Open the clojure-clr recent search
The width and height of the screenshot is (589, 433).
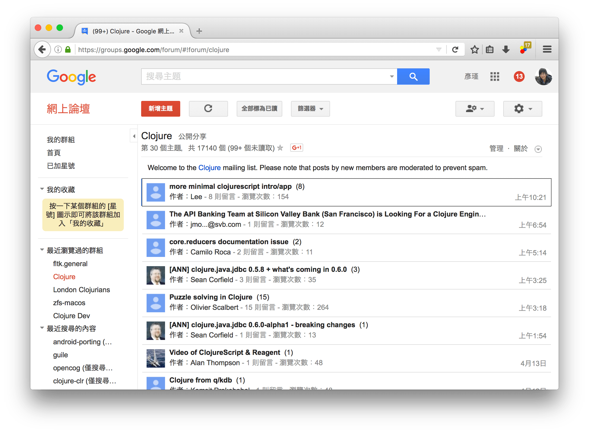pos(84,381)
